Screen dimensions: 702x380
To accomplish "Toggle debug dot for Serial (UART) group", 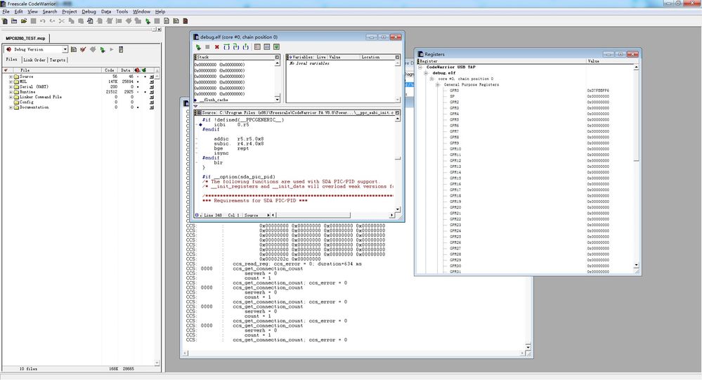I will 138,87.
